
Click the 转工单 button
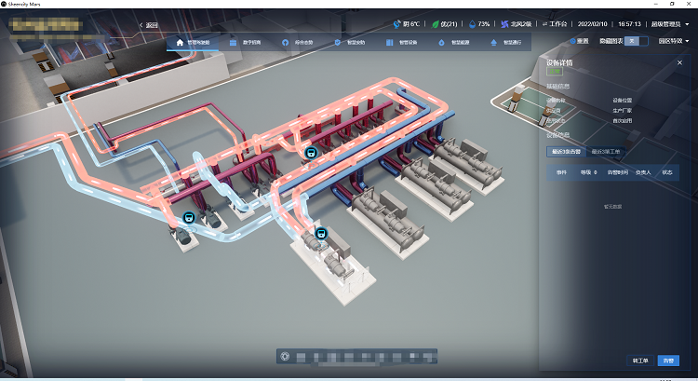point(640,361)
